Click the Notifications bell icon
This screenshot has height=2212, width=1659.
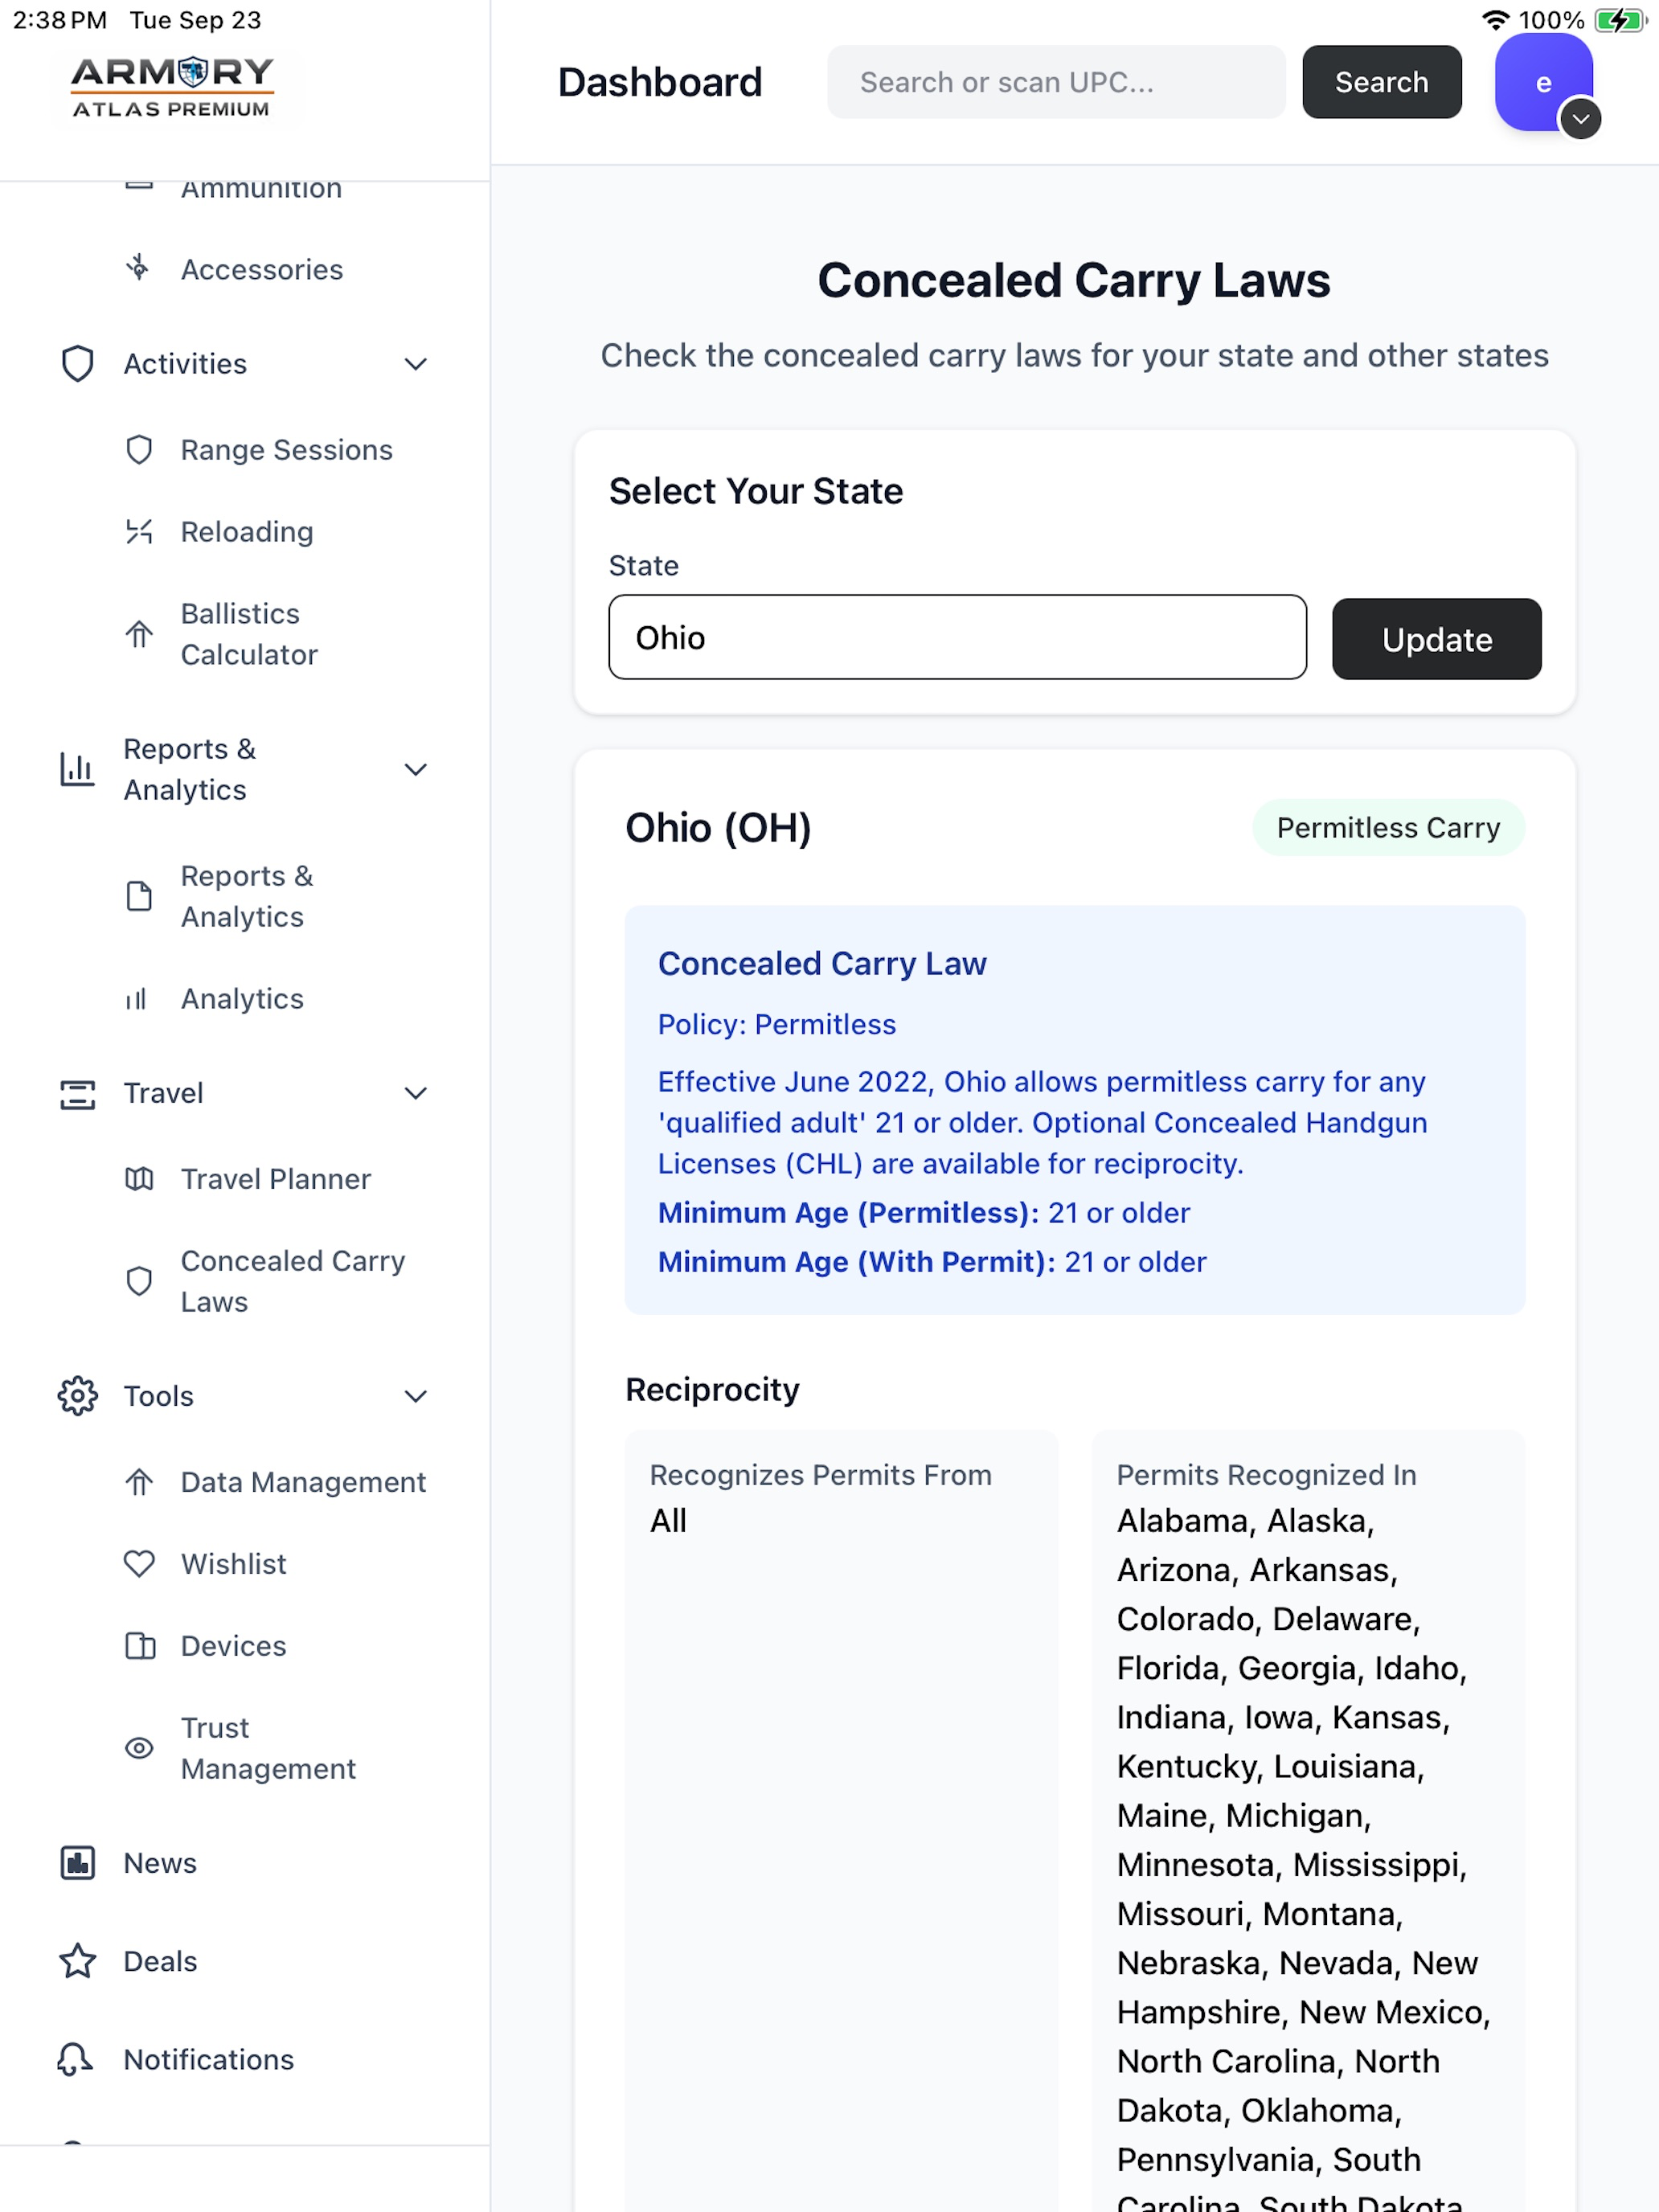pos(77,2059)
